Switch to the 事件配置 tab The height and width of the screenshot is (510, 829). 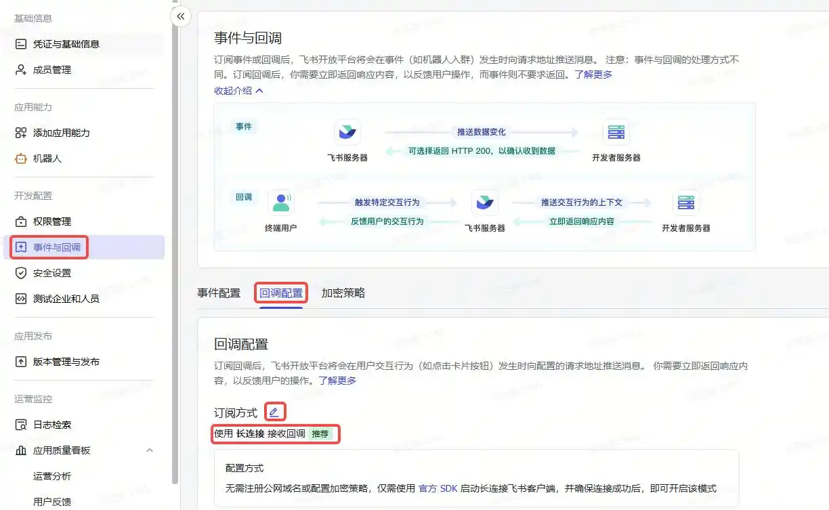pyautogui.click(x=219, y=293)
